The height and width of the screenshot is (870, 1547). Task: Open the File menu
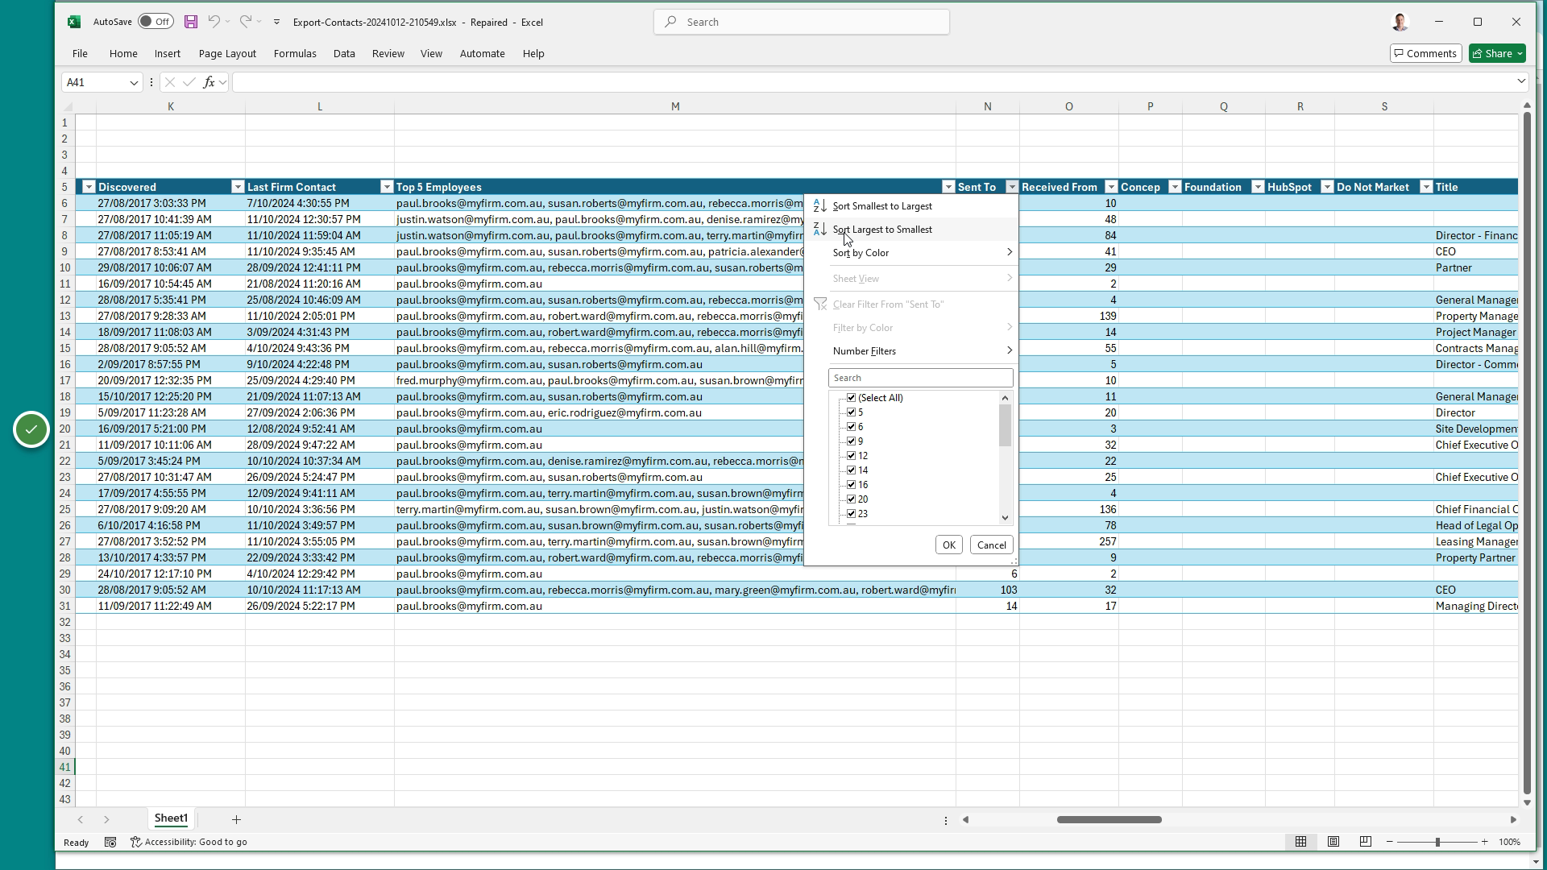point(80,54)
